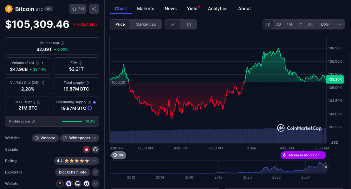Open Bitcoin GitHub social link
351x189 pixels.
coord(95,149)
